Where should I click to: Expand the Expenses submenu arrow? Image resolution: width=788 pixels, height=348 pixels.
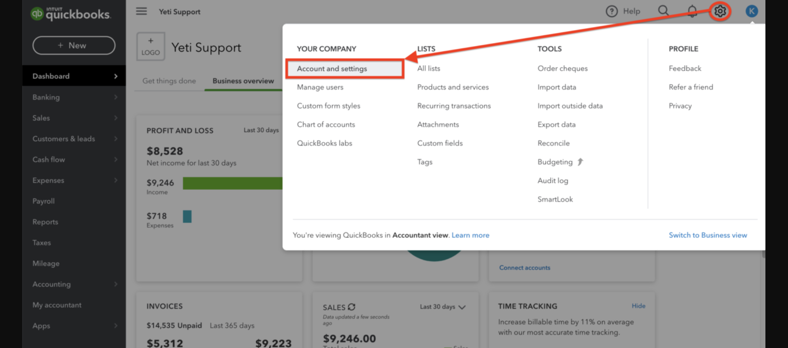pyautogui.click(x=116, y=180)
